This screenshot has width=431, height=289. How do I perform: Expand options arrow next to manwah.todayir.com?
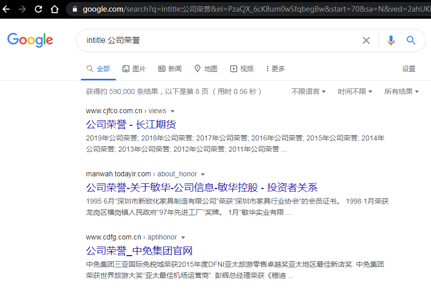pos(203,174)
